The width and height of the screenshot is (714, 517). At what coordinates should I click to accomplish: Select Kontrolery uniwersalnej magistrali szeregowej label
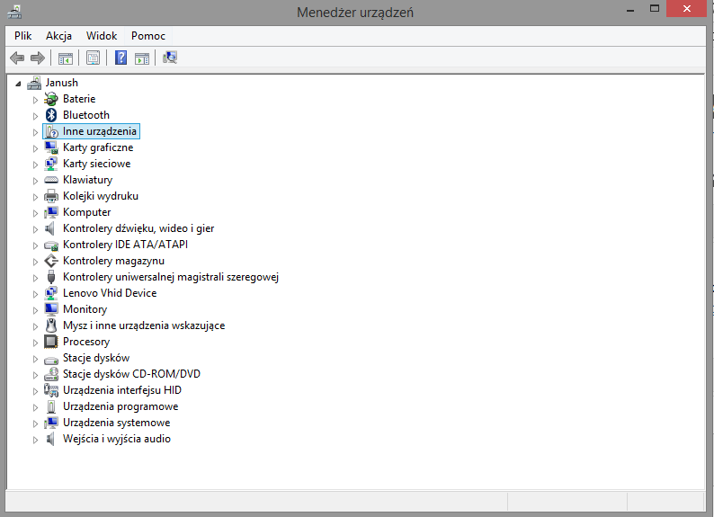pyautogui.click(x=171, y=277)
